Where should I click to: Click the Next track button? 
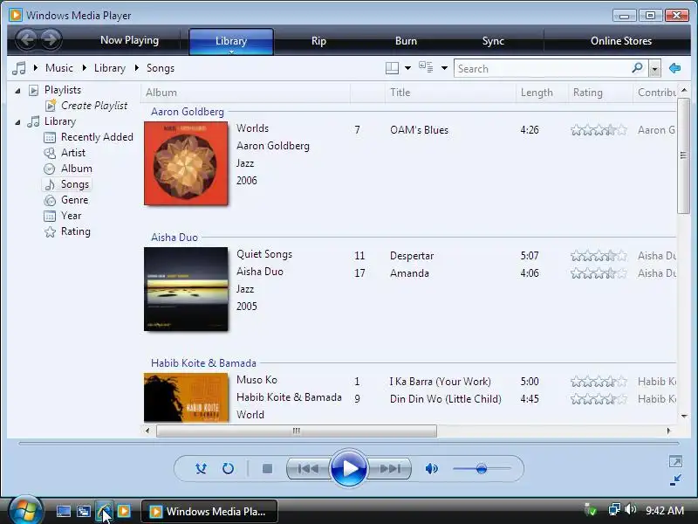coord(390,468)
